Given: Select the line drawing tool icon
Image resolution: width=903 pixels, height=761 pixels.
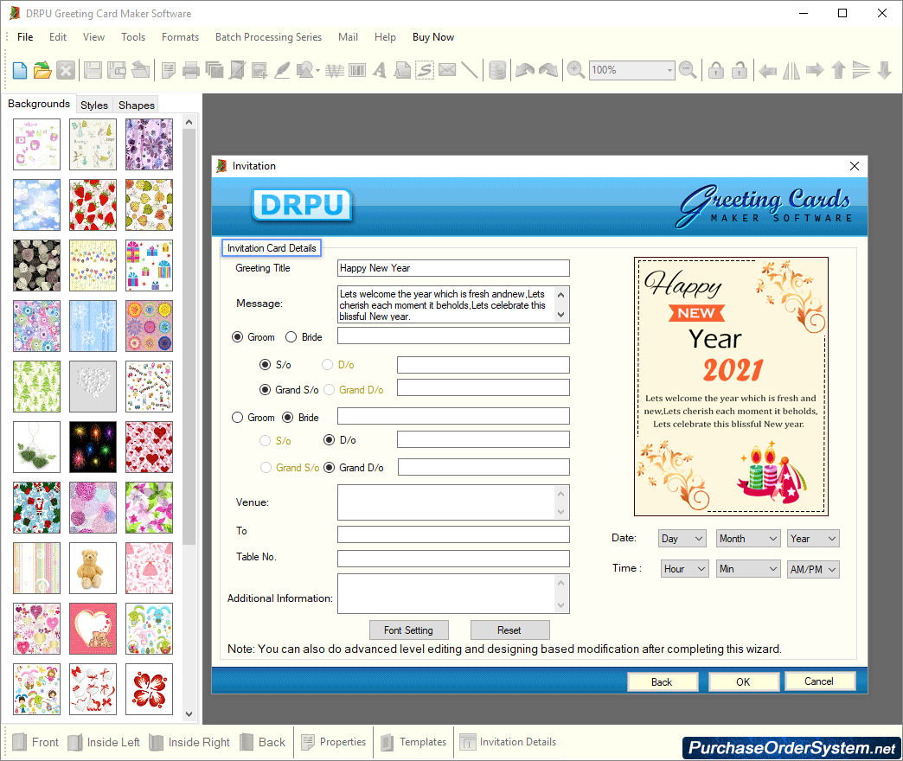Looking at the screenshot, I should coord(470,70).
